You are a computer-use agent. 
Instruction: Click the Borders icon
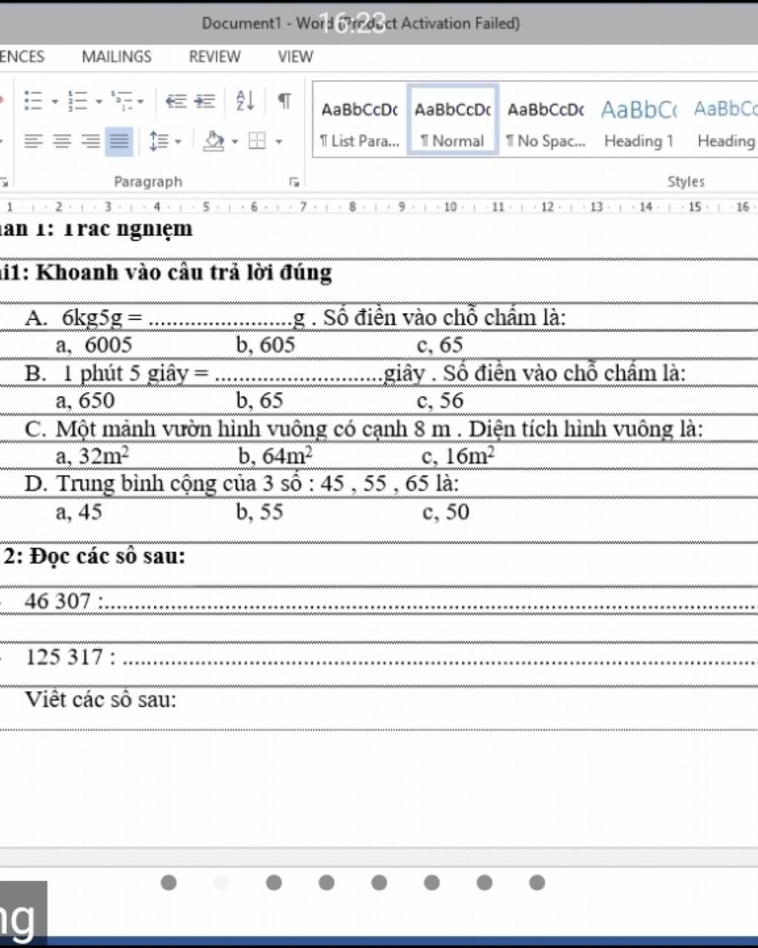pos(257,141)
